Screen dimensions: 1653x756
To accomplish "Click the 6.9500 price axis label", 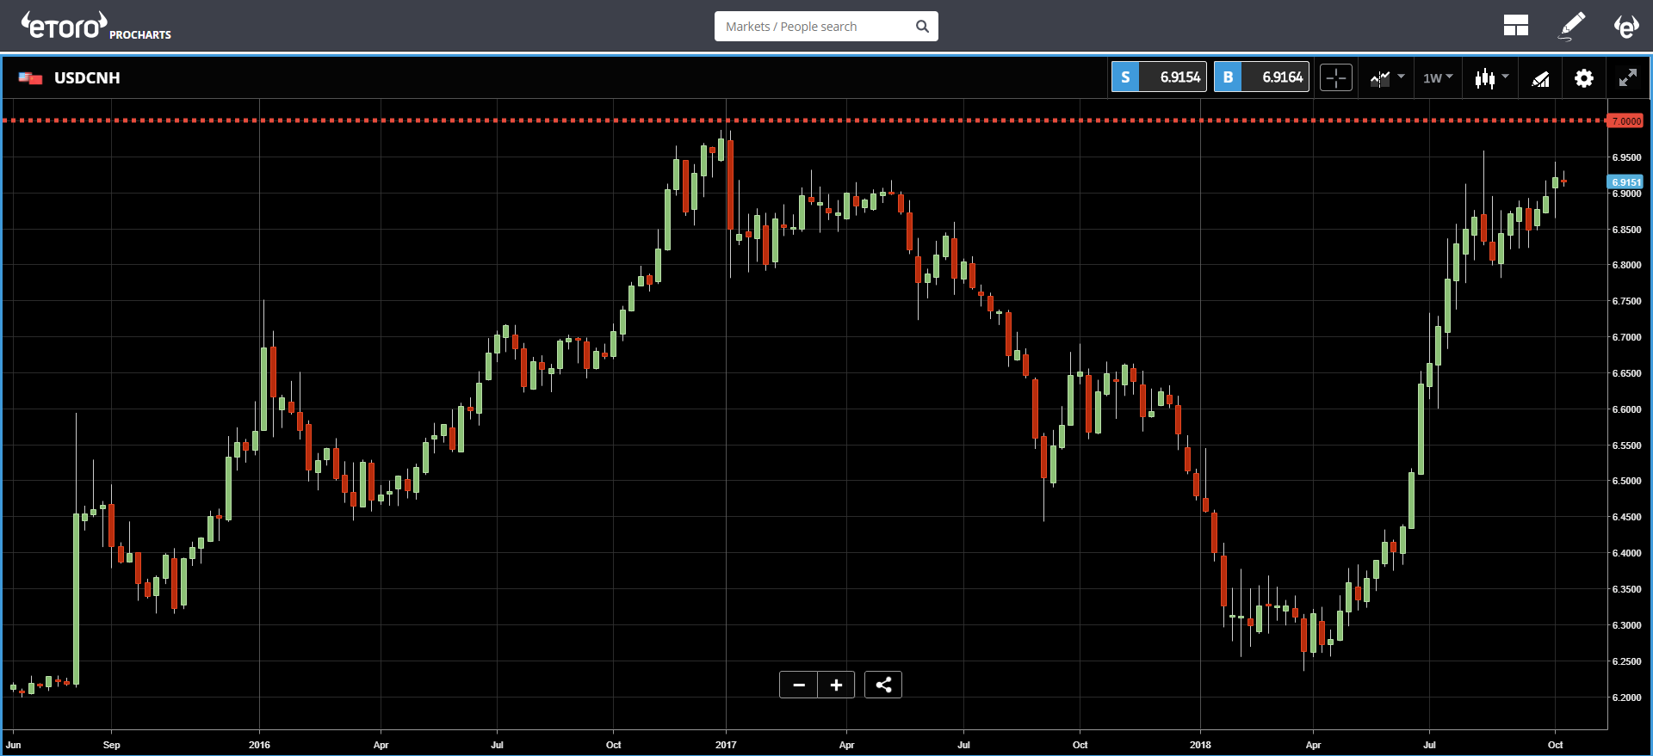I will 1626,158.
